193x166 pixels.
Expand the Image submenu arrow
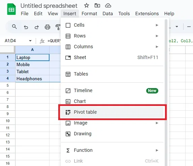tap(157, 123)
